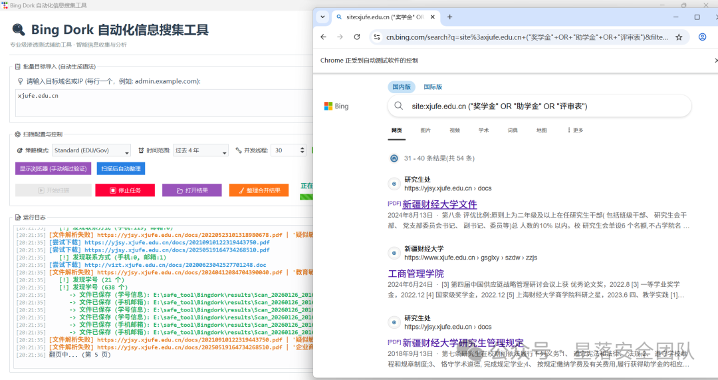Click the search magnifier icon in Bing box
718x380 pixels.
click(x=399, y=106)
